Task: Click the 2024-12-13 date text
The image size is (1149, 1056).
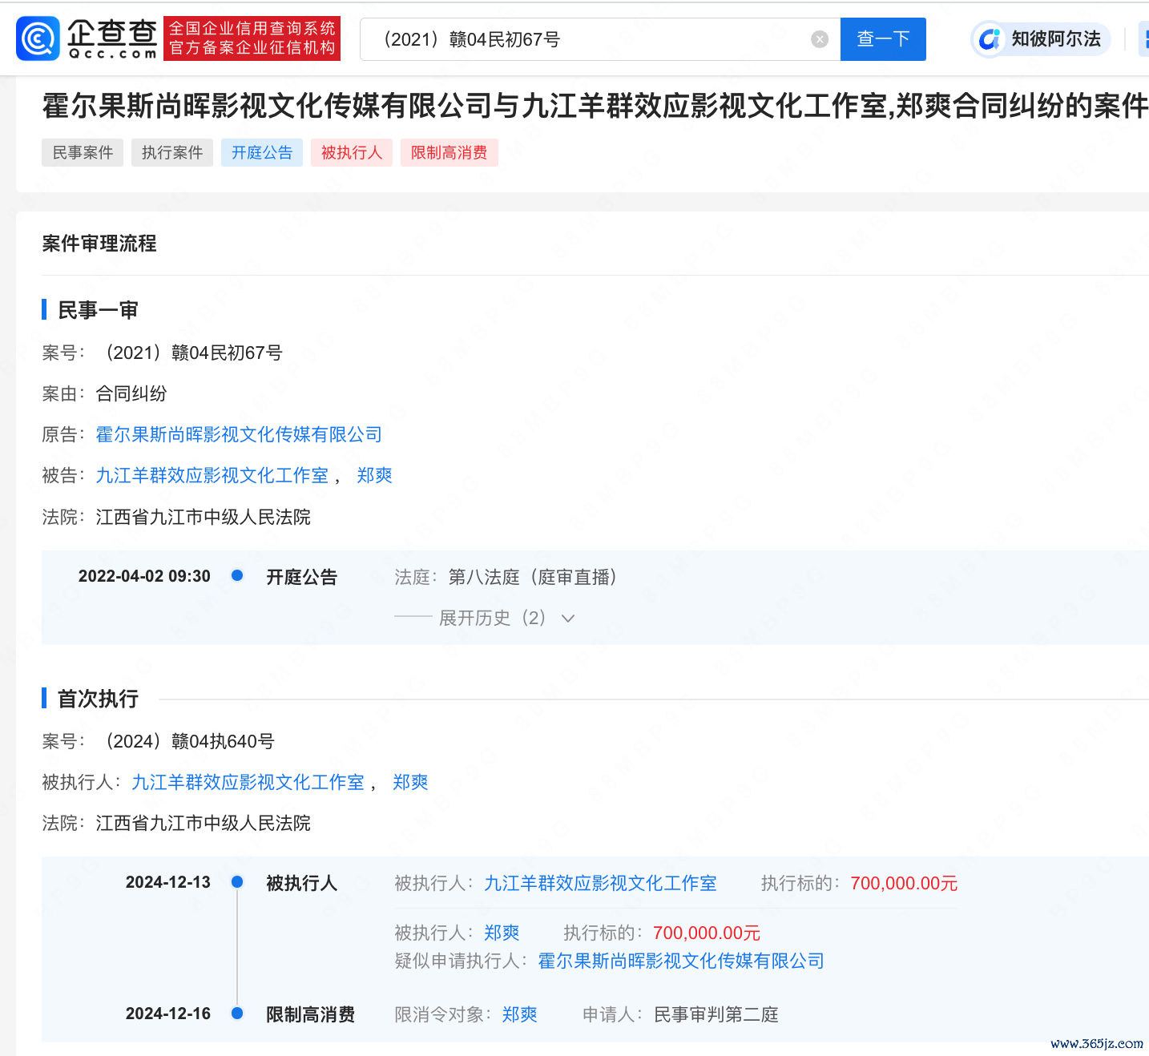Action: click(x=168, y=882)
